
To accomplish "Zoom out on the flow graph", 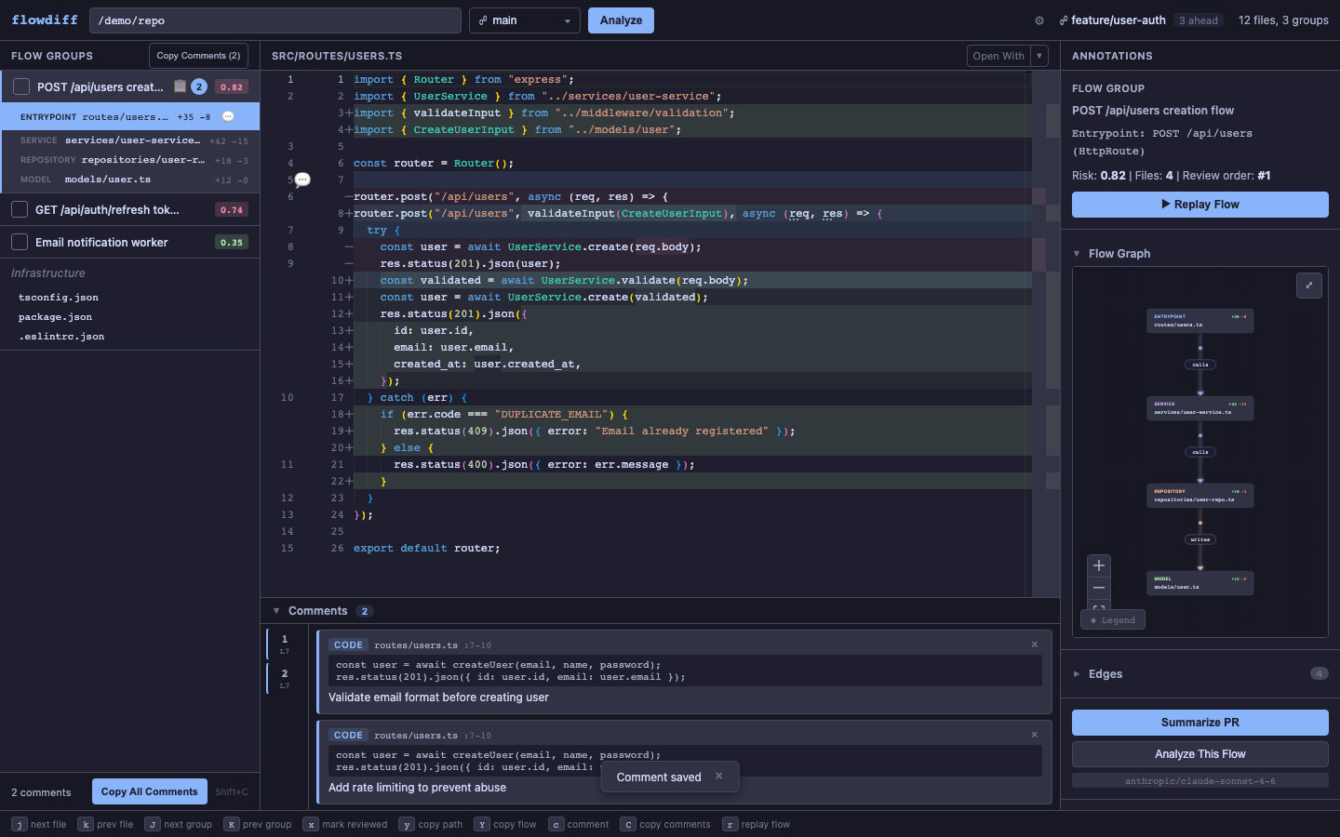I will click(x=1099, y=588).
